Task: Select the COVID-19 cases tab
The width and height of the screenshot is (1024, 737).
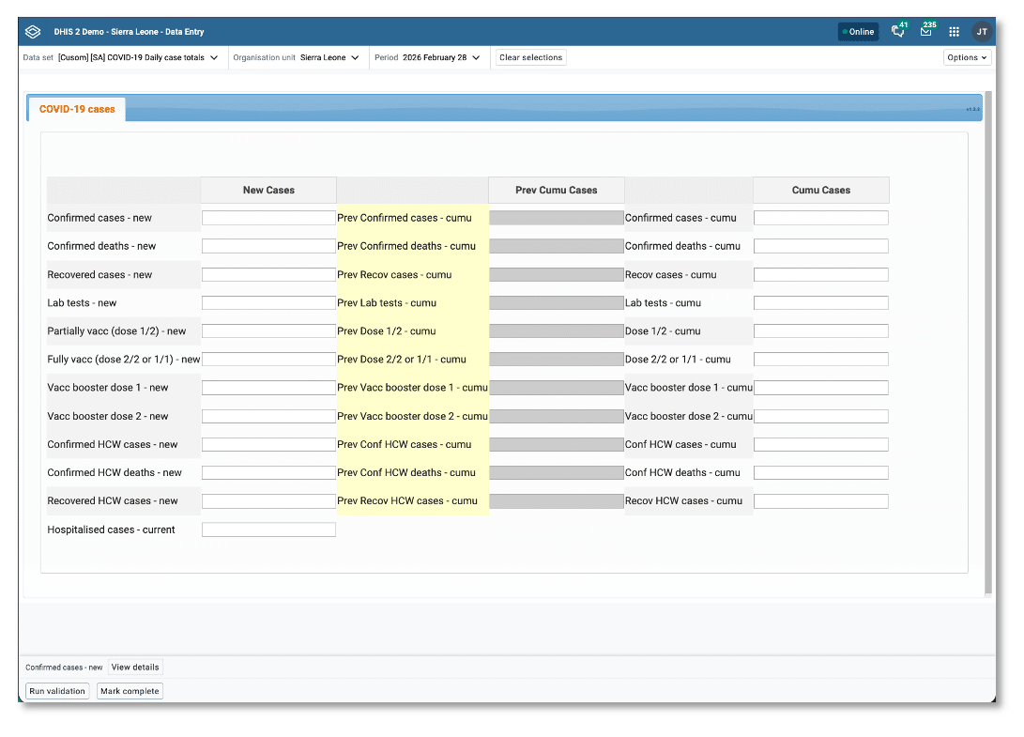Action: point(77,109)
